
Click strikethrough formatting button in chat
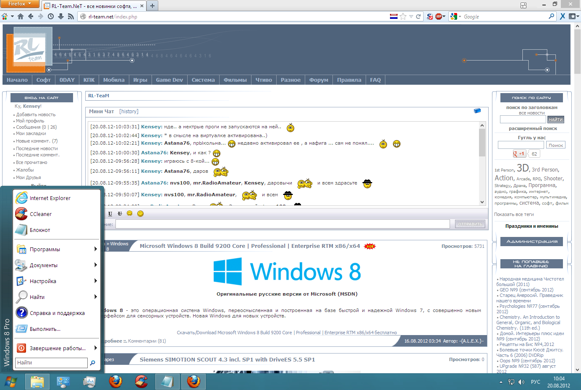pos(120,213)
